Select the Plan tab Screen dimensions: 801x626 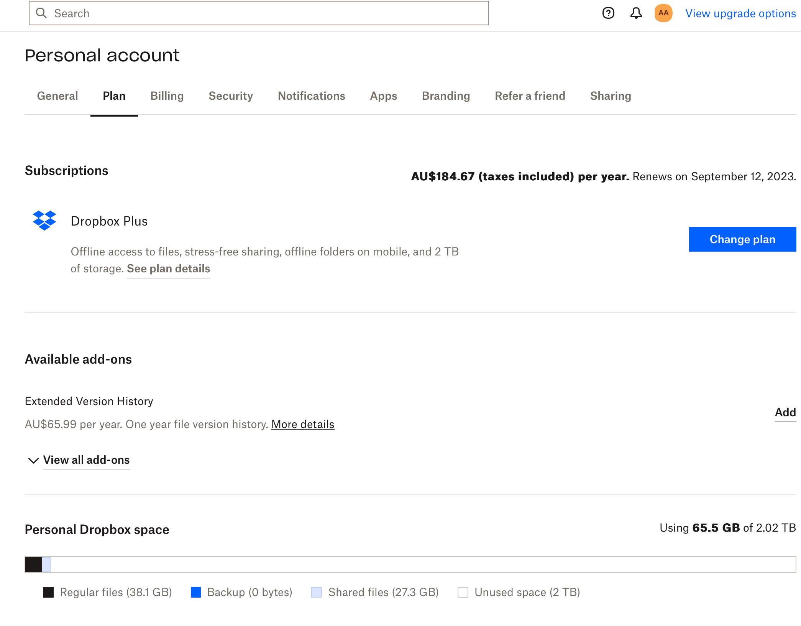(114, 96)
